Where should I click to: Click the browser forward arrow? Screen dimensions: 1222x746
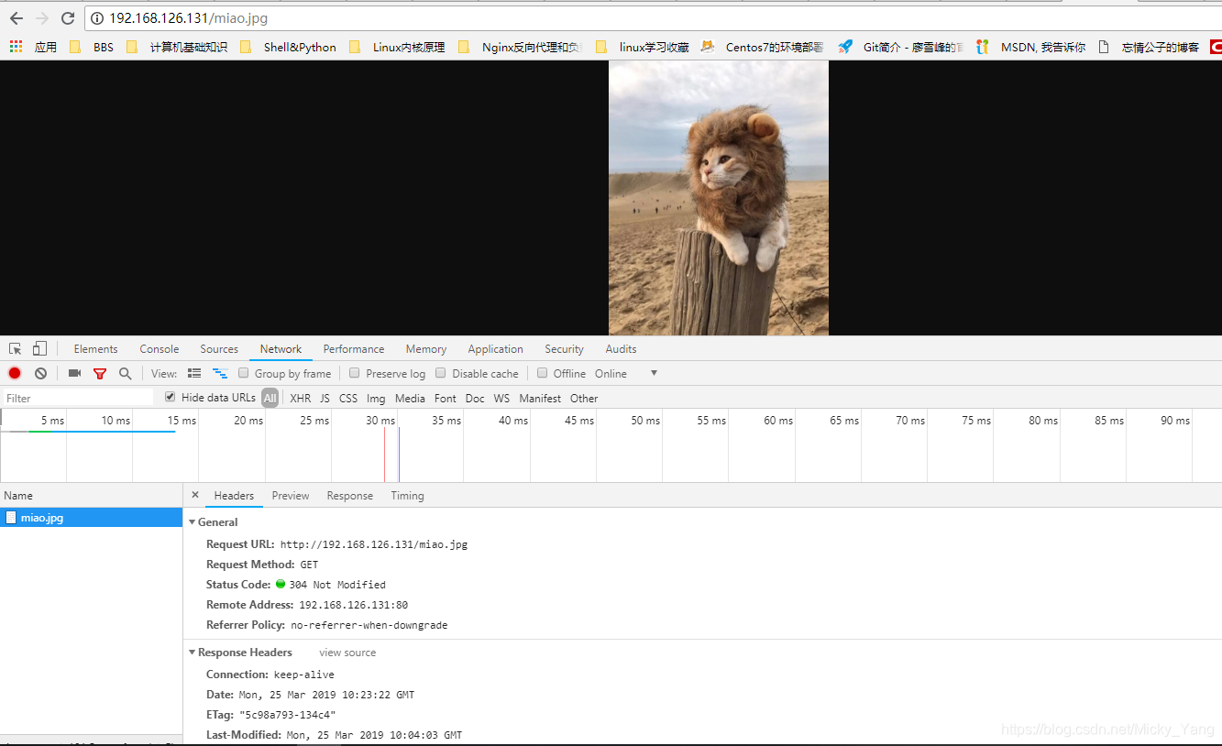[42, 18]
